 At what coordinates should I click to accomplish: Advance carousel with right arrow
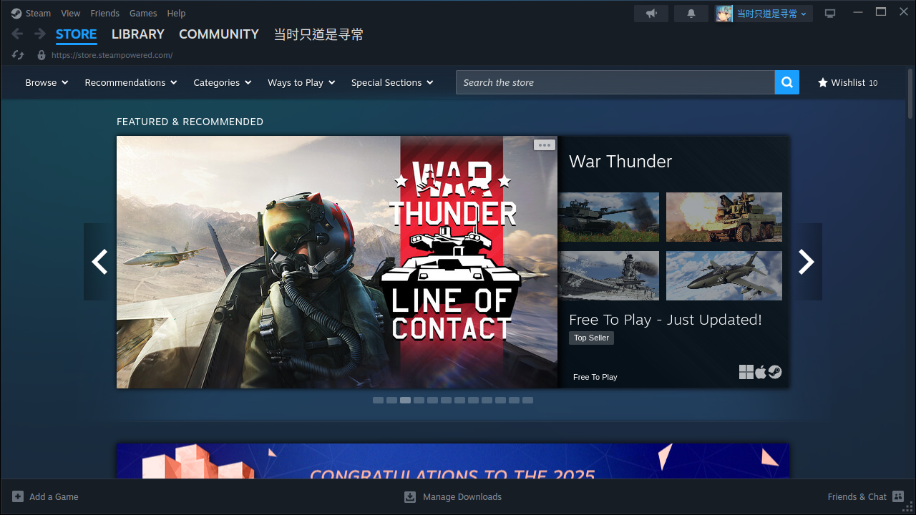pos(807,262)
